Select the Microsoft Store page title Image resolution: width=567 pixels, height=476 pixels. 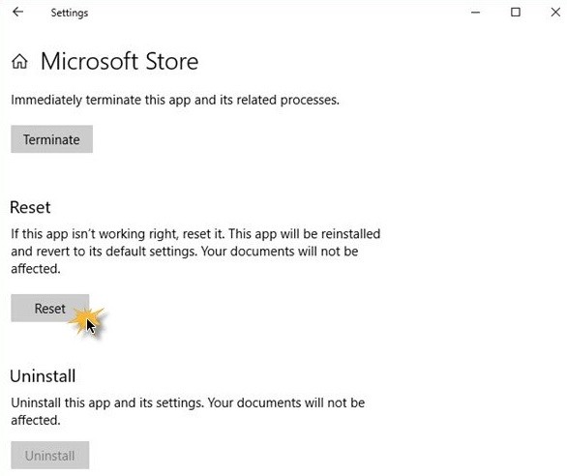click(x=119, y=61)
